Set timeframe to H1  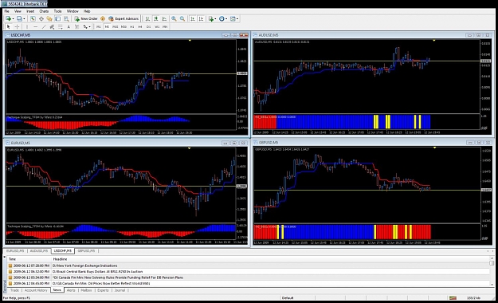point(132,26)
